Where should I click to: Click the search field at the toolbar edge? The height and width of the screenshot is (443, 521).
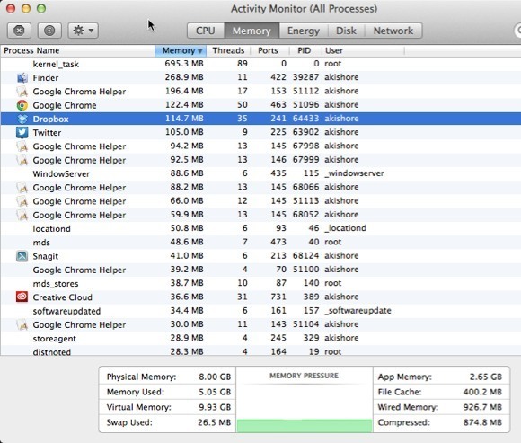click(x=517, y=31)
